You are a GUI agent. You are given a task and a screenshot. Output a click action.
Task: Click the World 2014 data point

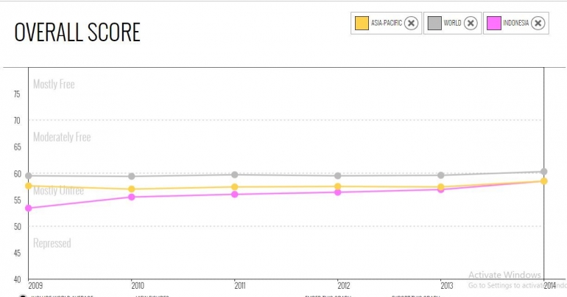[543, 172]
